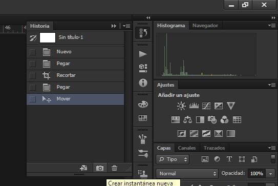
Task: Select the Histograma tab
Action: (x=171, y=26)
